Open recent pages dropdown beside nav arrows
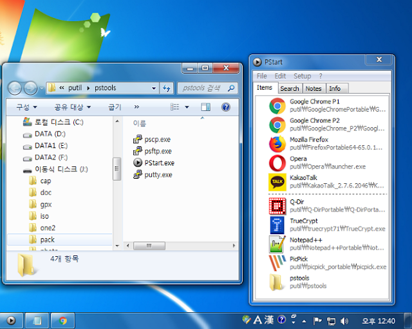The height and width of the screenshot is (329, 412). (41, 88)
